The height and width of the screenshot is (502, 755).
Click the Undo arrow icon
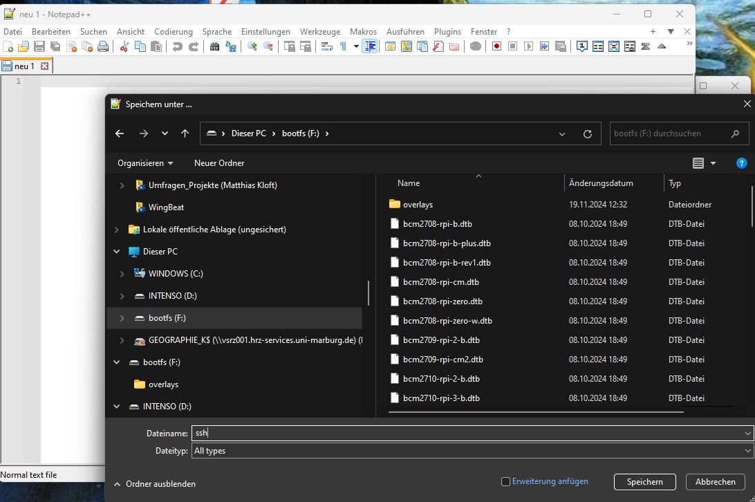[x=177, y=47]
